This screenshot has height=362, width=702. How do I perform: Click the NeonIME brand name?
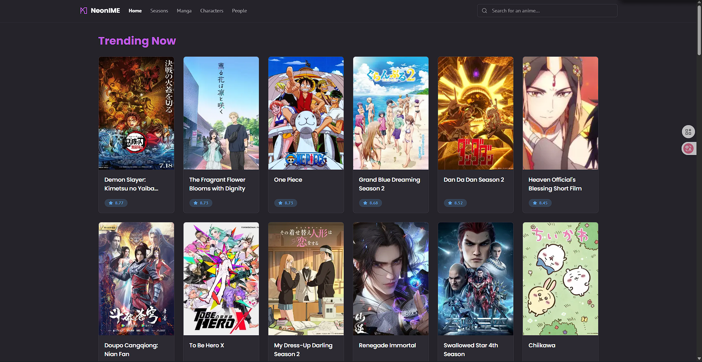(105, 11)
